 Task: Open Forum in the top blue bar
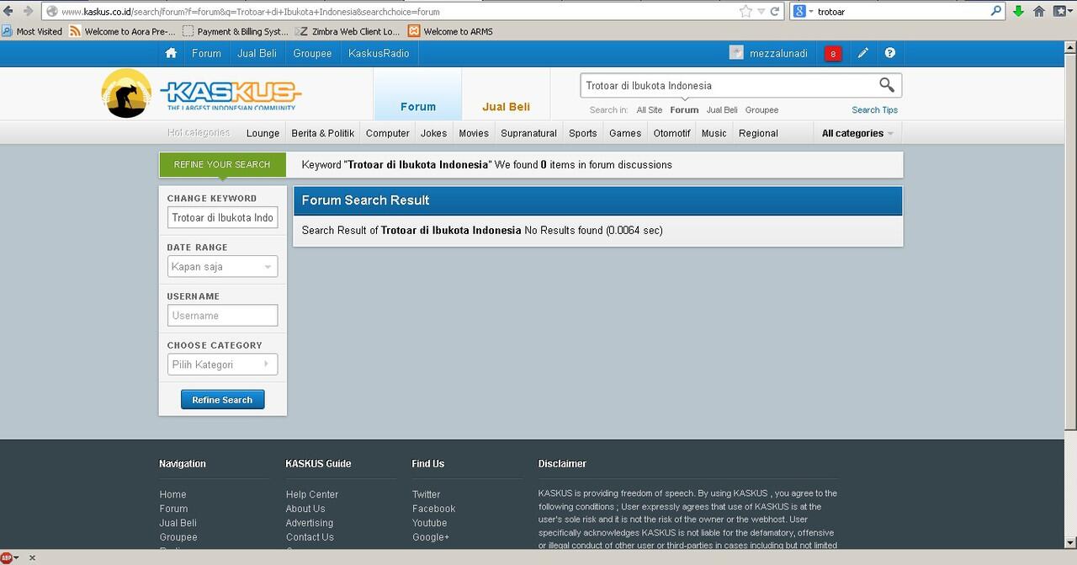(x=206, y=53)
